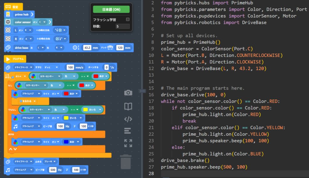Viewport: 309px width, 178px height.
Task: Open the documentation book icon
Action: click(x=128, y=106)
